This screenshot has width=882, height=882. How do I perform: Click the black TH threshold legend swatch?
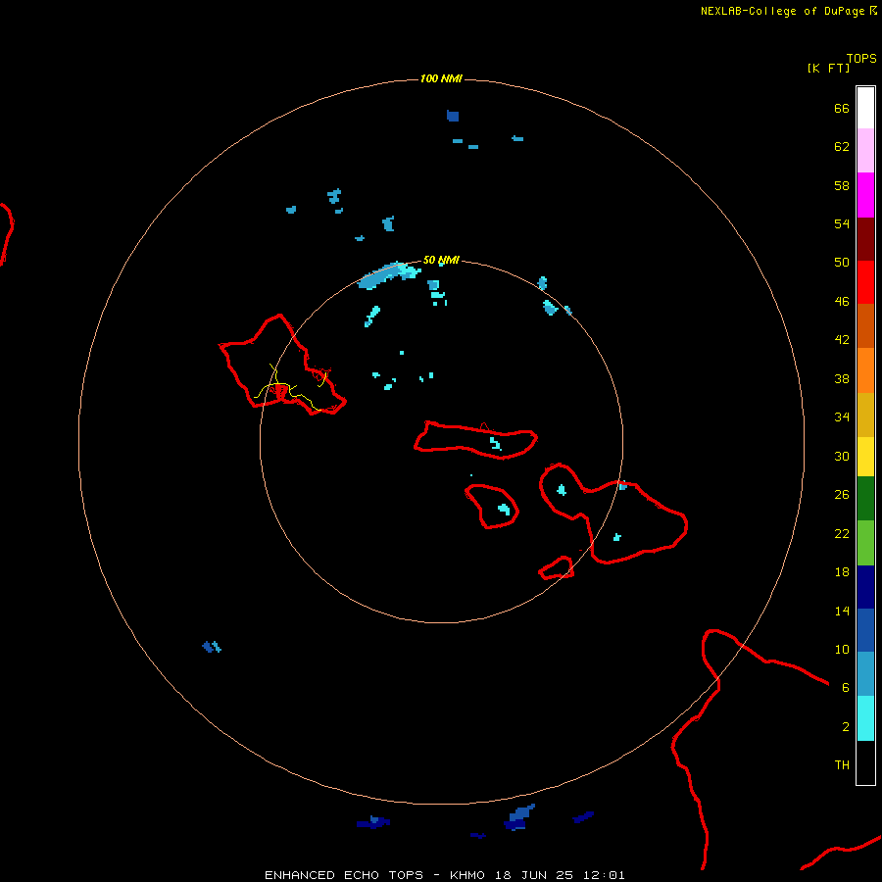click(x=865, y=762)
